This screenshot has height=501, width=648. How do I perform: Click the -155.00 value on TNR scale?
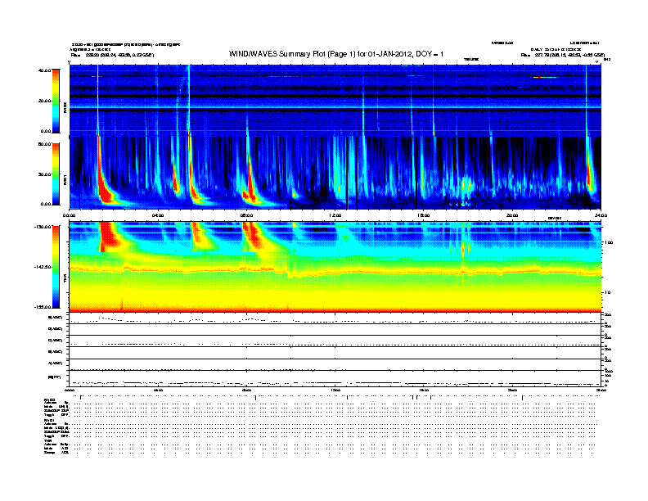point(43,307)
